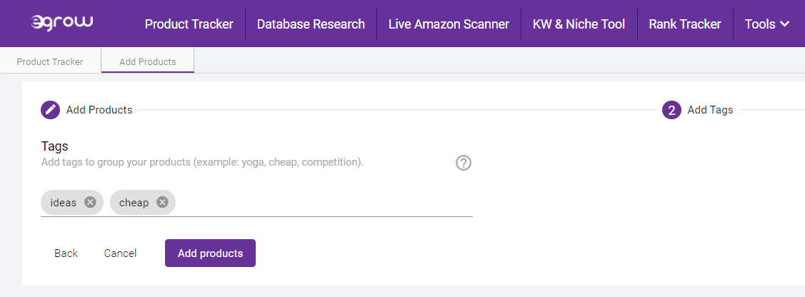Remove the cheap tag

pyautogui.click(x=162, y=202)
